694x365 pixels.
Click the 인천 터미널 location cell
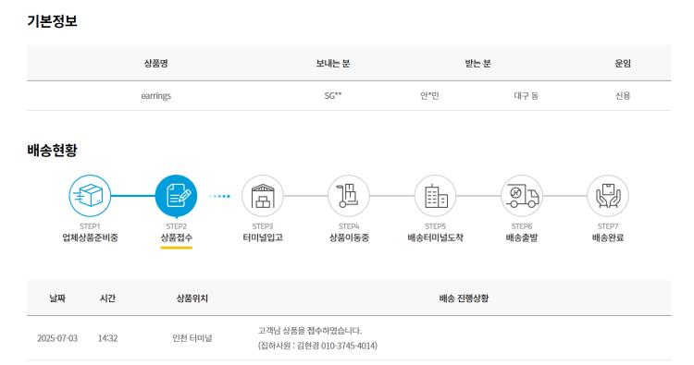192,338
